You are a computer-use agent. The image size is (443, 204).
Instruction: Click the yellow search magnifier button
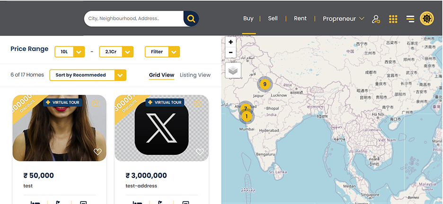tap(191, 19)
